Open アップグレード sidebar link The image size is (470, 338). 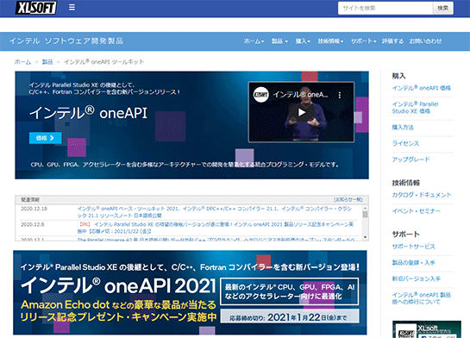[x=411, y=160]
